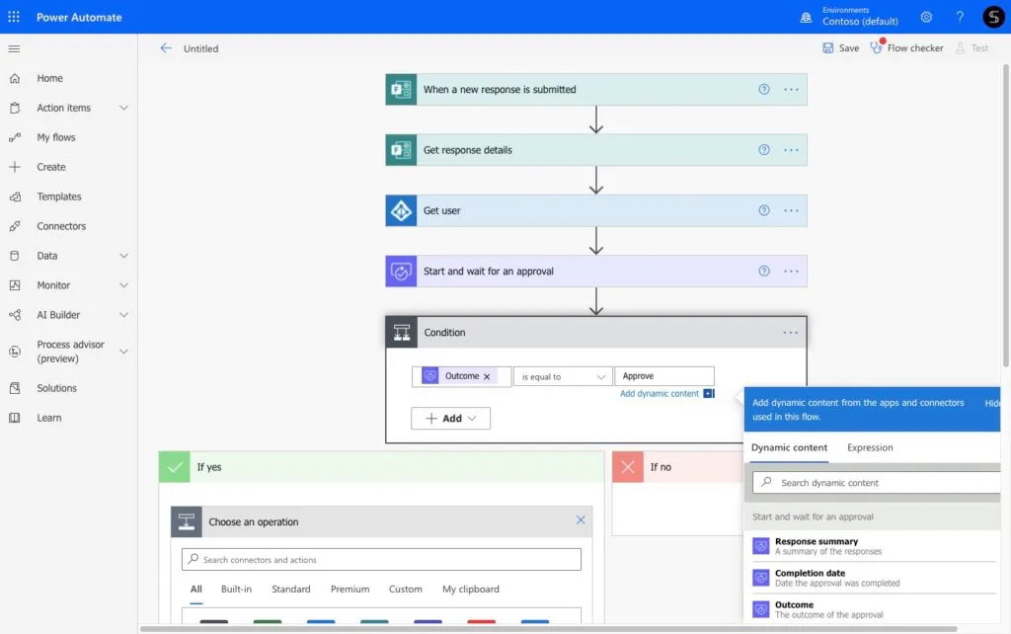Switch to the Expression tab
Image resolution: width=1011 pixels, height=634 pixels.
pyautogui.click(x=870, y=447)
